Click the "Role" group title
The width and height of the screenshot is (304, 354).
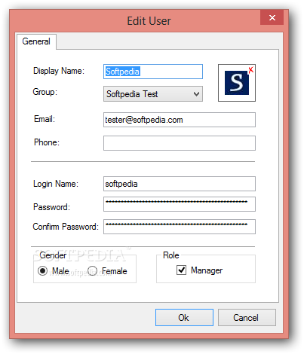[x=171, y=255]
